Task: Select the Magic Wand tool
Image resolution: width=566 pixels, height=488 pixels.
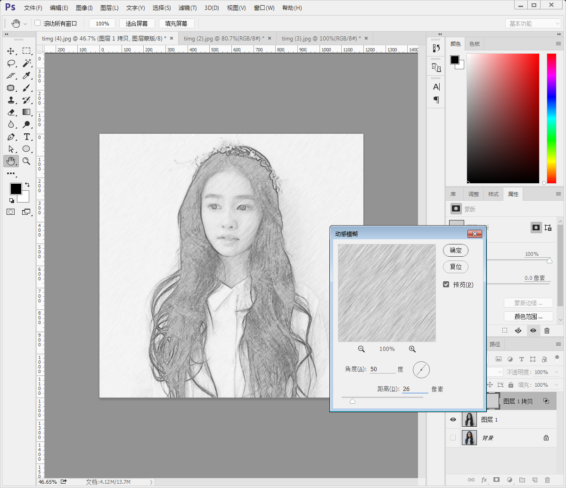Action: [26, 63]
